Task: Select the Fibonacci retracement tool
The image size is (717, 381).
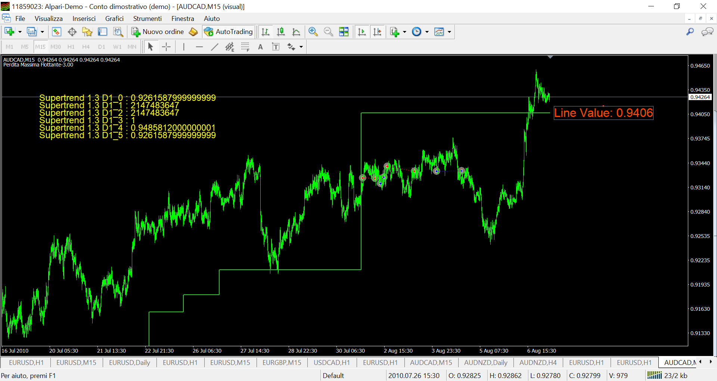Action: pos(245,47)
